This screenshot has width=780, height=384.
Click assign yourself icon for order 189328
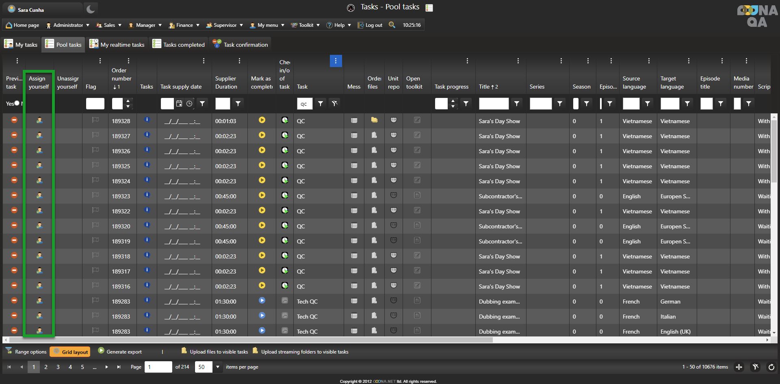tap(39, 121)
